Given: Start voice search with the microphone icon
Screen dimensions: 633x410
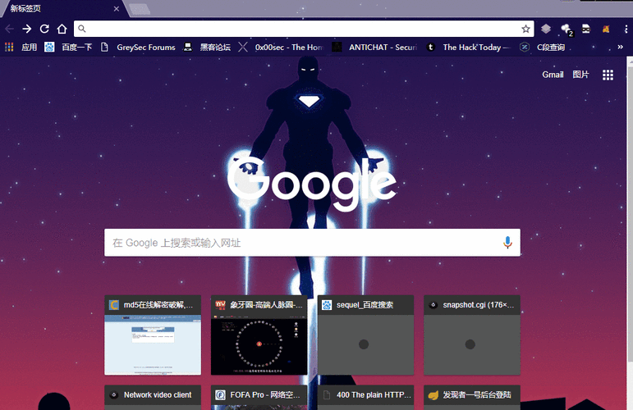Looking at the screenshot, I should pyautogui.click(x=507, y=242).
